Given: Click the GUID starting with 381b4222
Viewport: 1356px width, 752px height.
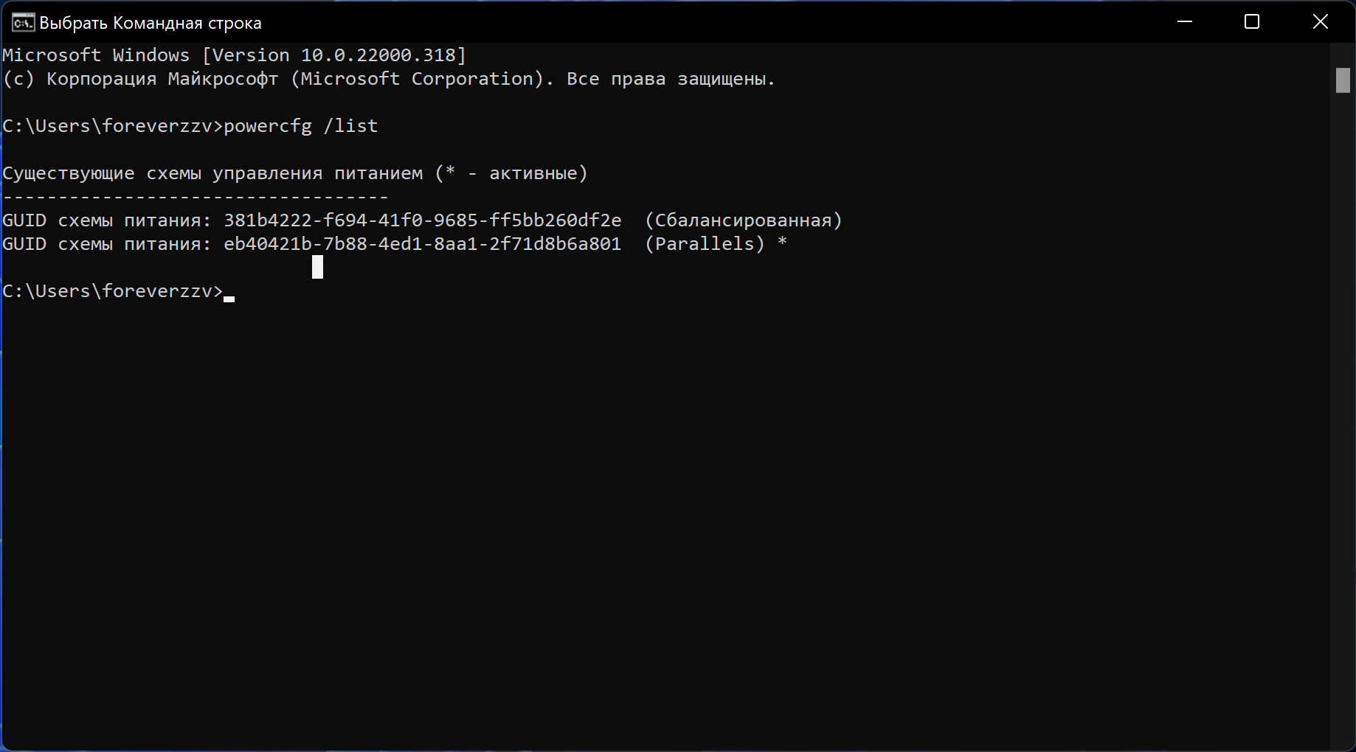Looking at the screenshot, I should pos(422,220).
